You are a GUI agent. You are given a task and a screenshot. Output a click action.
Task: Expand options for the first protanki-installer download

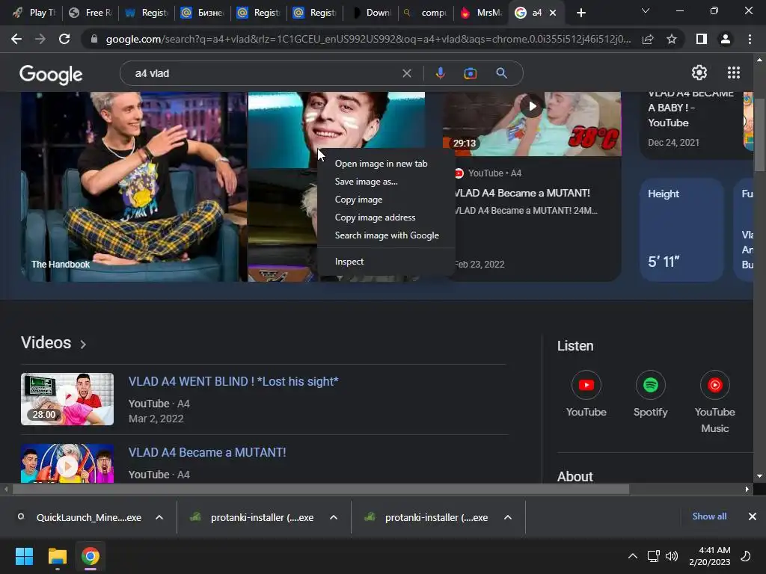tap(334, 517)
